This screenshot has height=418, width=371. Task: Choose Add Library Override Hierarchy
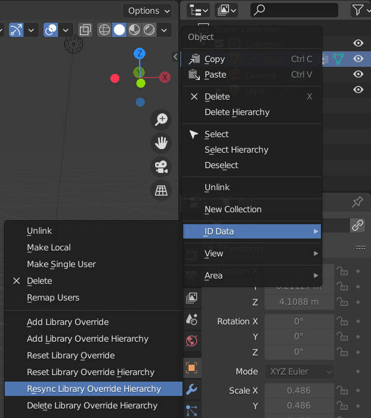tap(94, 339)
